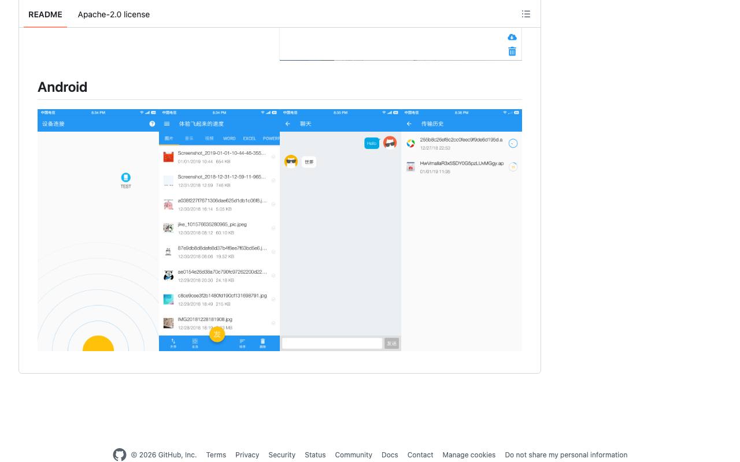The image size is (740, 462).
Task: Open the Docs footer link
Action: 390,455
